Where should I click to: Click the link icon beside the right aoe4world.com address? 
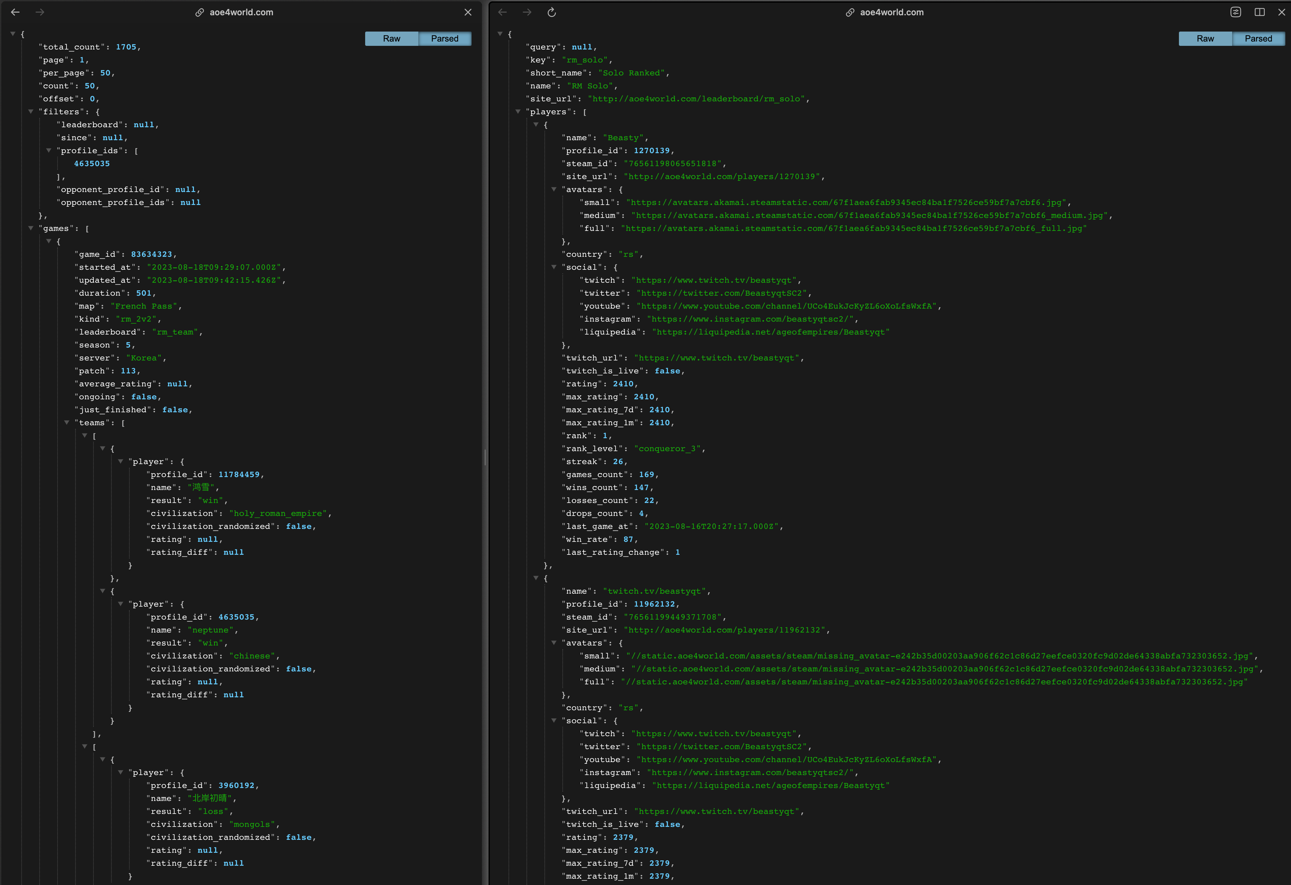850,12
